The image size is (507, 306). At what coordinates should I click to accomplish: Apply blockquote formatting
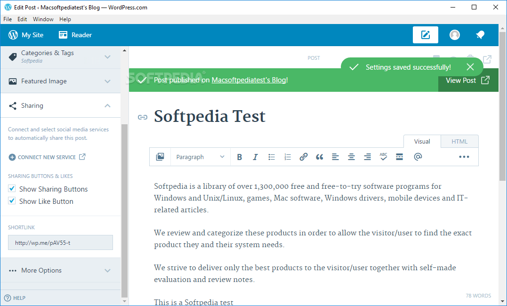pos(320,157)
